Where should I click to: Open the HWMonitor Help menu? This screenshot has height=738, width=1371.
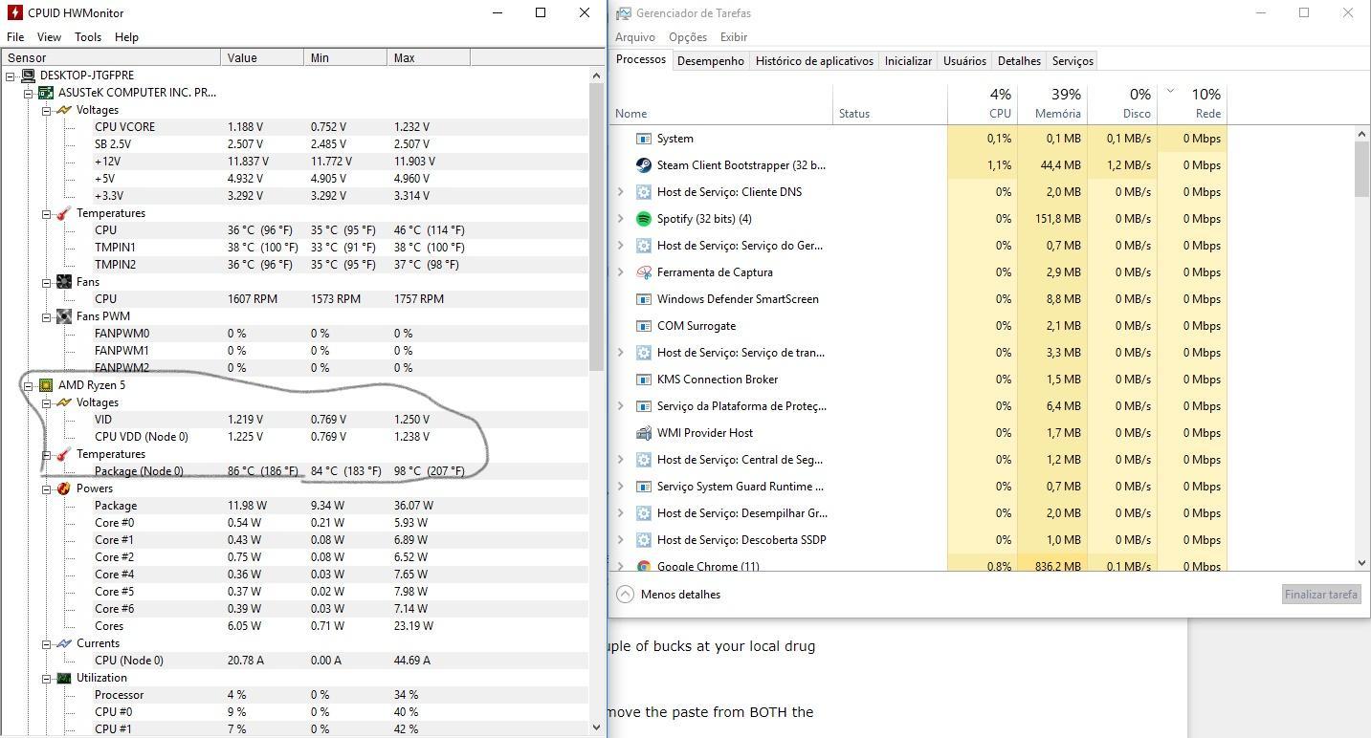click(x=126, y=37)
